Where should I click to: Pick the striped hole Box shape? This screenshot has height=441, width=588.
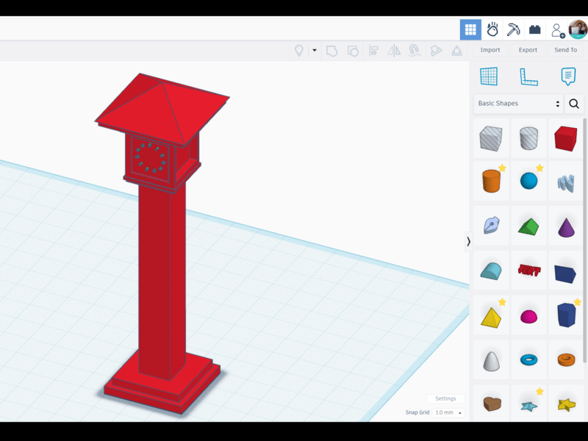(491, 138)
